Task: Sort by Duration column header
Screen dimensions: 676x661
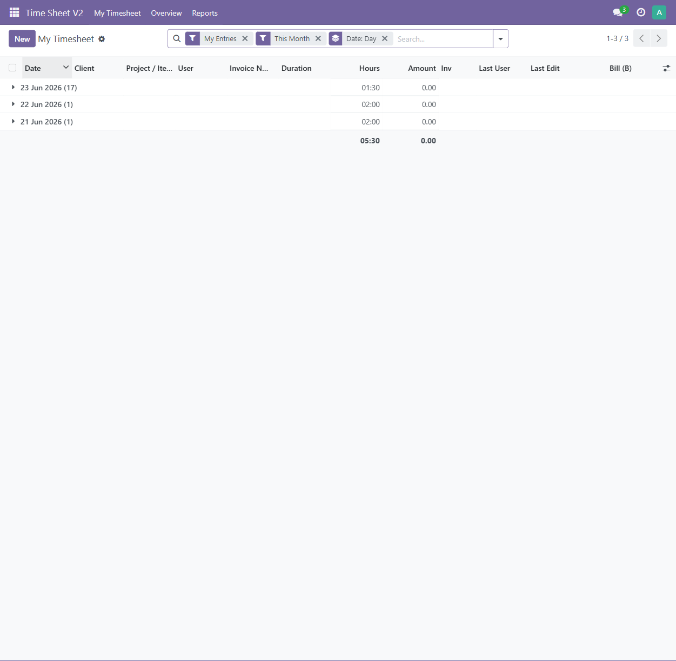Action: (297, 68)
